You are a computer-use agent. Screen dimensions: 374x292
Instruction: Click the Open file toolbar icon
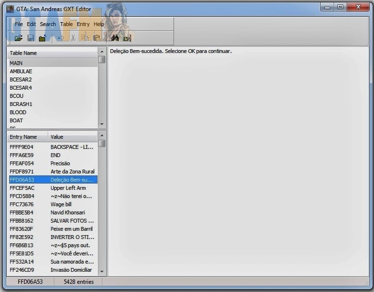(18, 38)
